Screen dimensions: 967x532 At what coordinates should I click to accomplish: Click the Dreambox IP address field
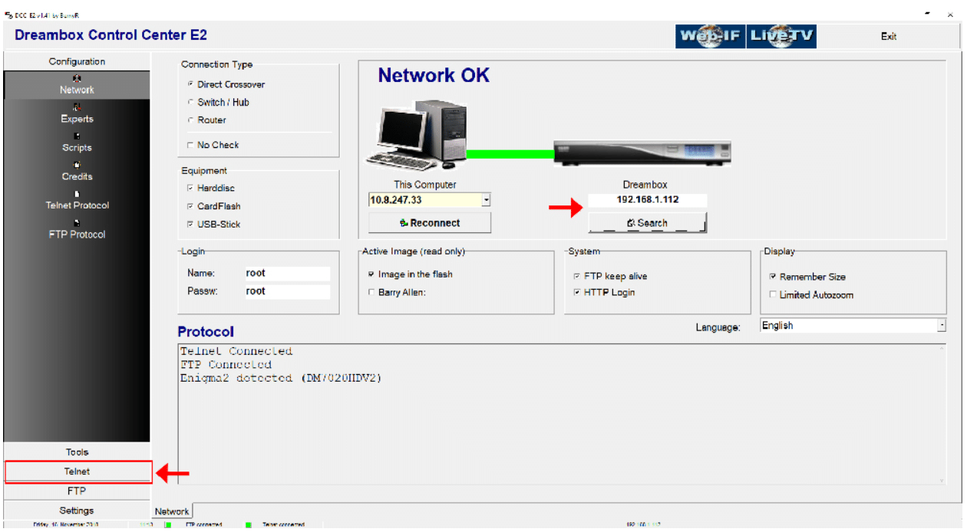pyautogui.click(x=647, y=200)
